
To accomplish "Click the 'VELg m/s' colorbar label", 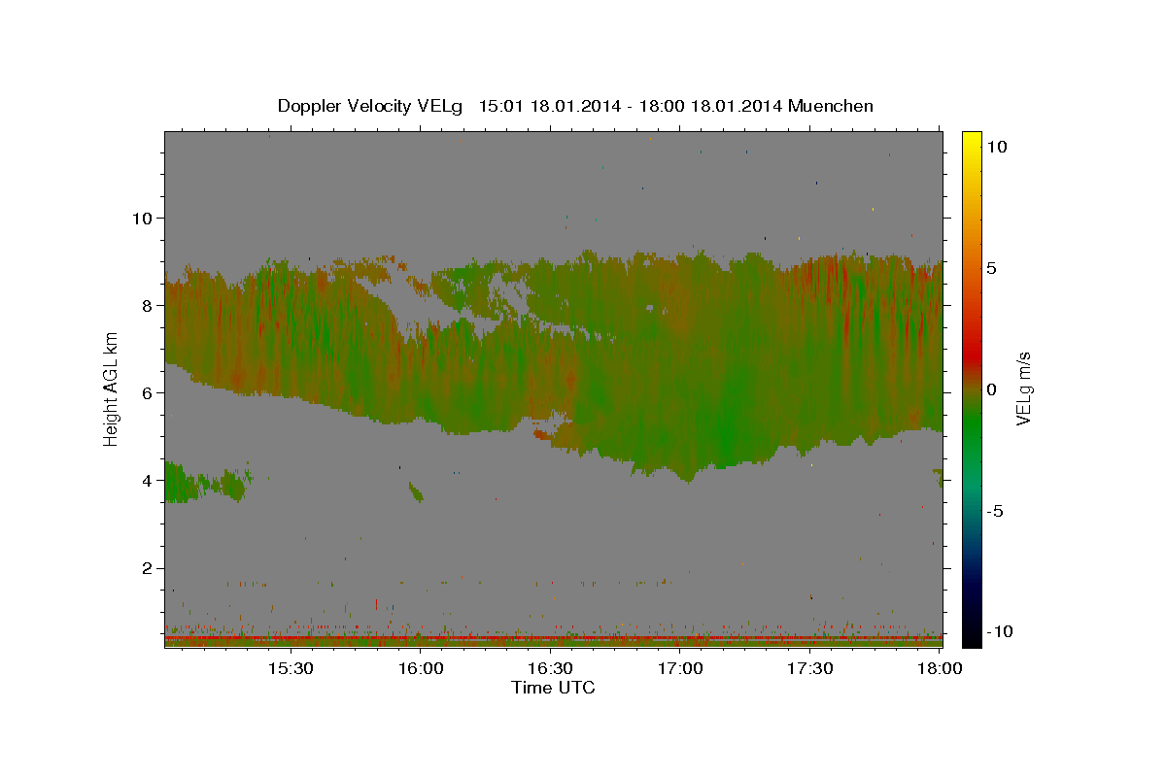I will [1024, 388].
